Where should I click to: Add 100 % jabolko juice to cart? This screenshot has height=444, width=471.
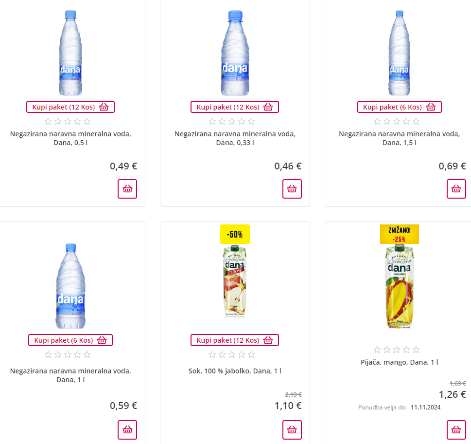(x=292, y=430)
